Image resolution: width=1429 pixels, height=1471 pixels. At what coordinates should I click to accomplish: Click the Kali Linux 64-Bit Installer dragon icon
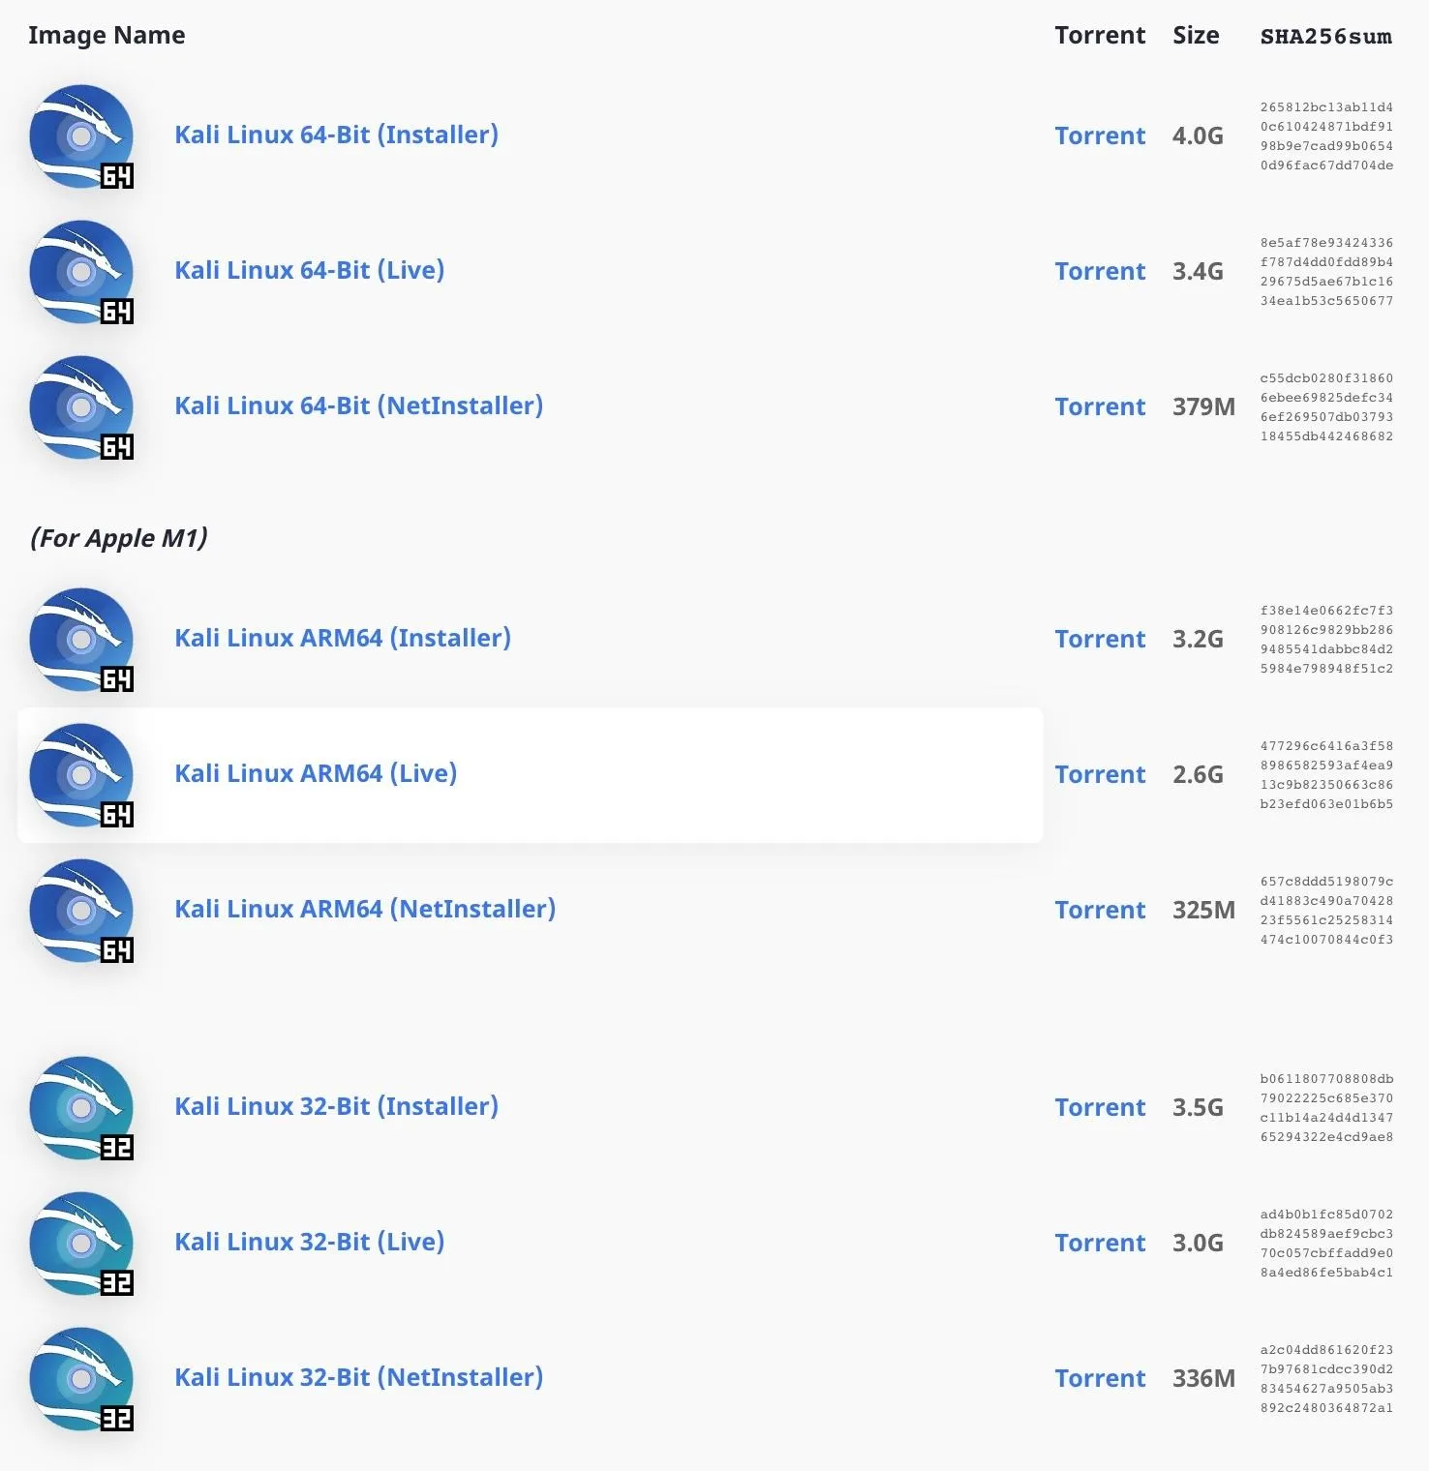point(82,136)
